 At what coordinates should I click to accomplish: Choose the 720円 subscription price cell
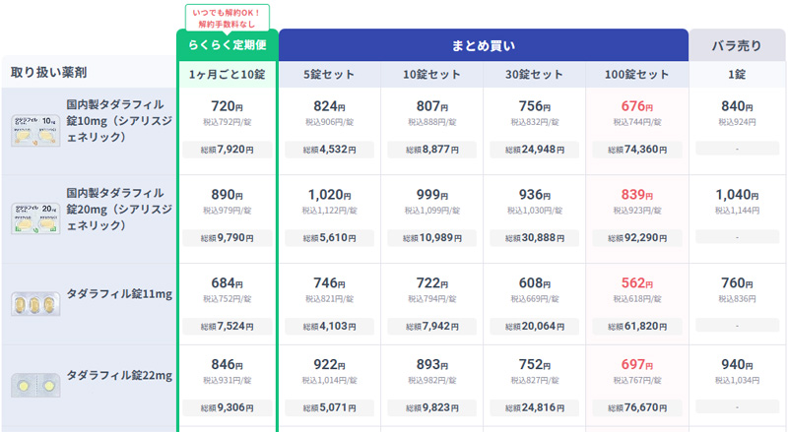[228, 106]
